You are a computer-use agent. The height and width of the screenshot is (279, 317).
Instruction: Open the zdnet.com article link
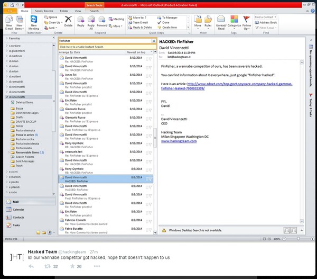coord(227,86)
